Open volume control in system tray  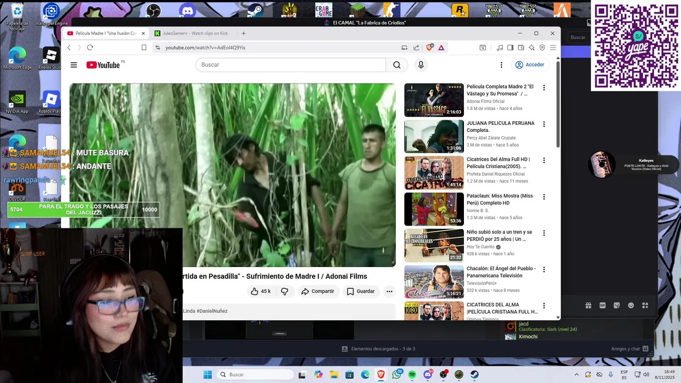coord(646,374)
